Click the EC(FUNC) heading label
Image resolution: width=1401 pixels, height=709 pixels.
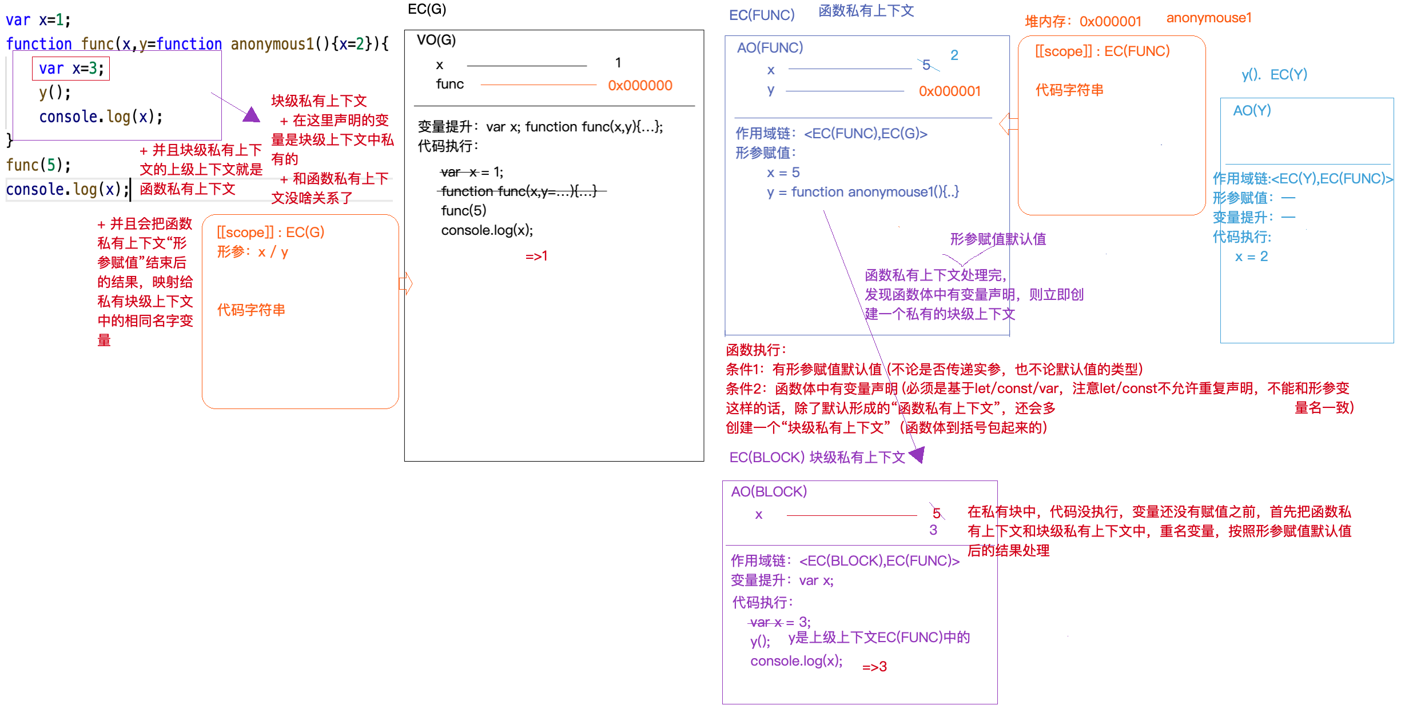tap(762, 15)
